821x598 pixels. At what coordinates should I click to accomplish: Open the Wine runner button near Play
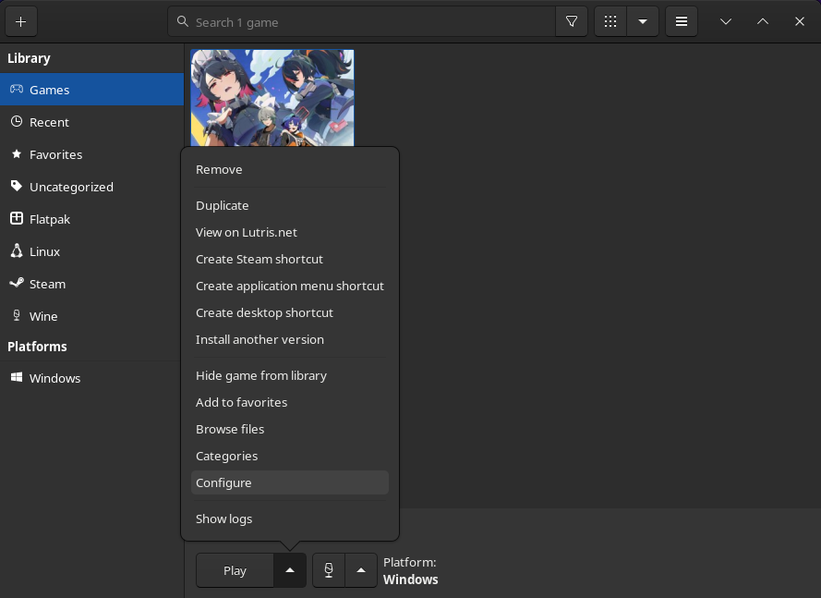coord(328,570)
